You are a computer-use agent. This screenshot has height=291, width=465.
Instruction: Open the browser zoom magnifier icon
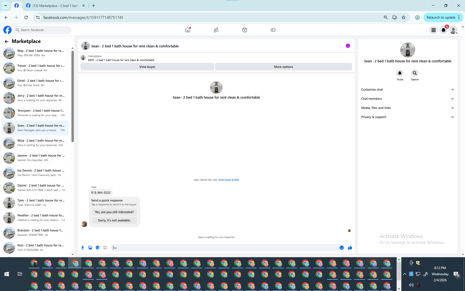(x=386, y=17)
